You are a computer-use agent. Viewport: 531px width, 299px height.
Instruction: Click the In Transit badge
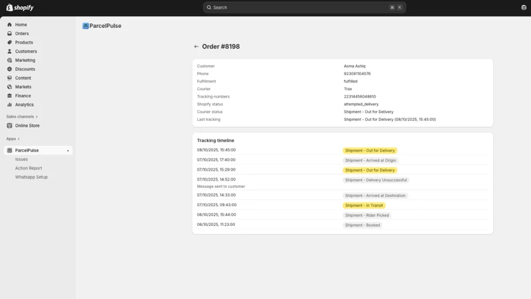pyautogui.click(x=364, y=205)
